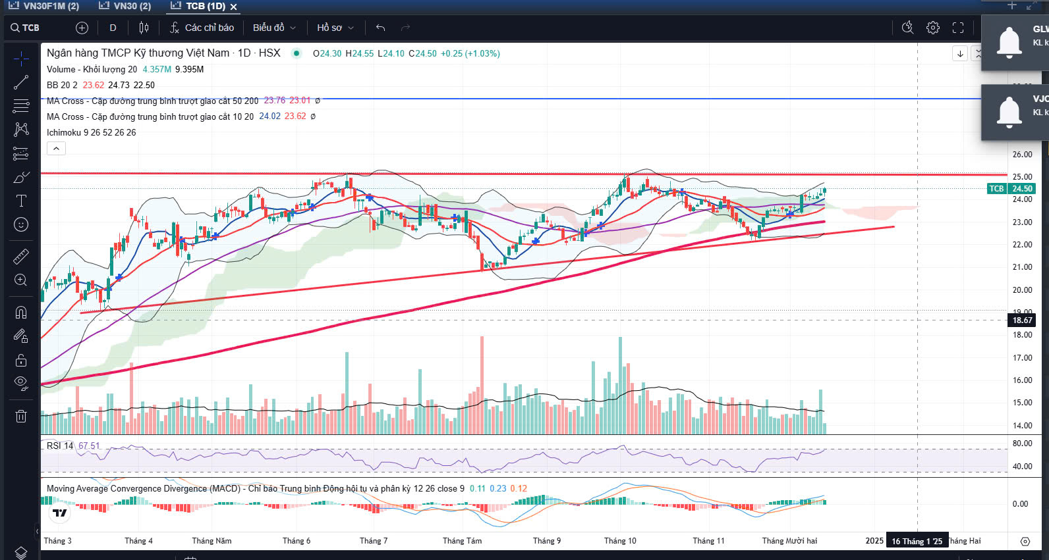Screen dimensions: 1049x560
Task: Click the TCB 24.50 price label
Action: (1011, 188)
